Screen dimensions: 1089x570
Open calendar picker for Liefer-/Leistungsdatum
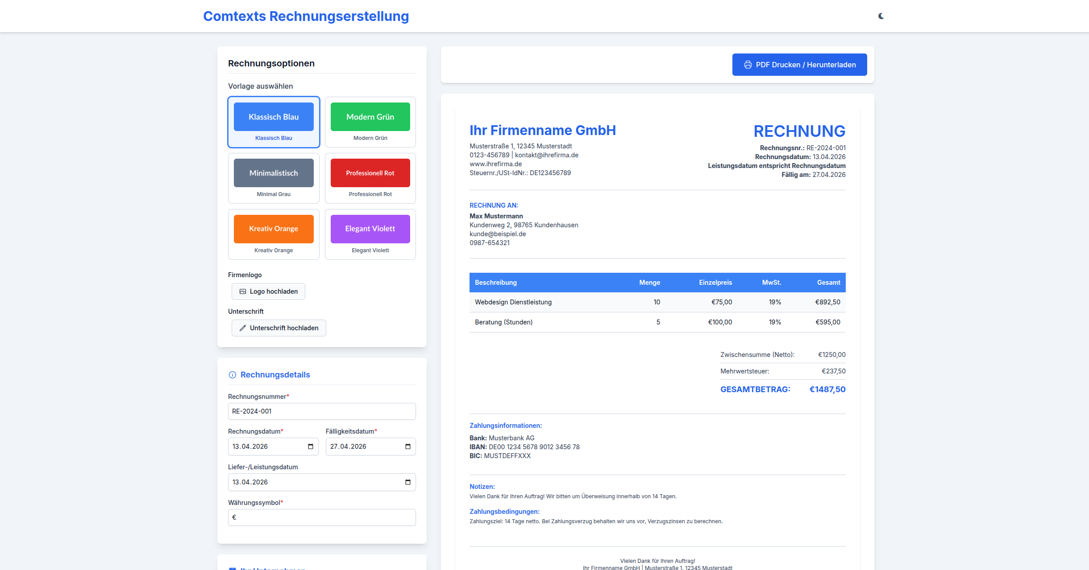(x=407, y=482)
